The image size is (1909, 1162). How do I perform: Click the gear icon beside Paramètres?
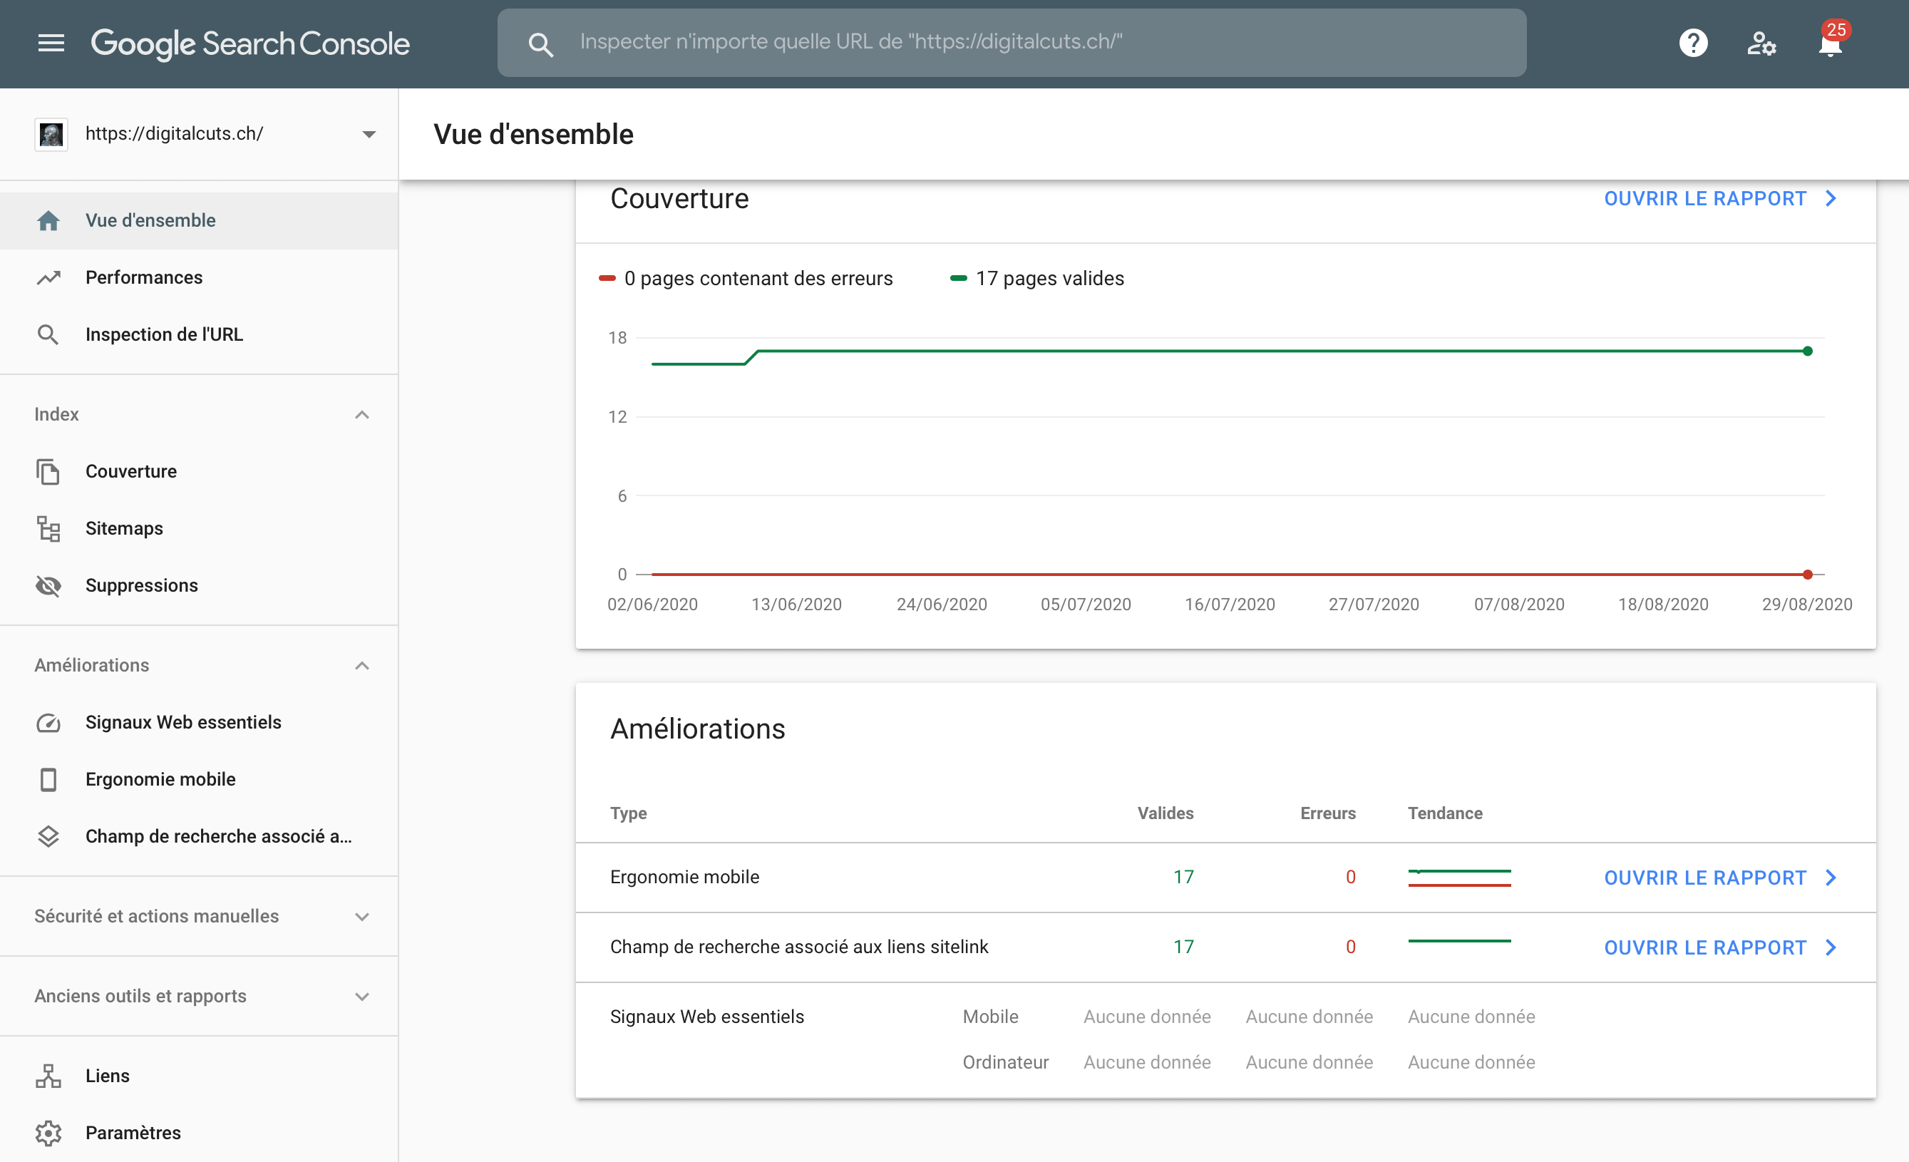pos(48,1133)
